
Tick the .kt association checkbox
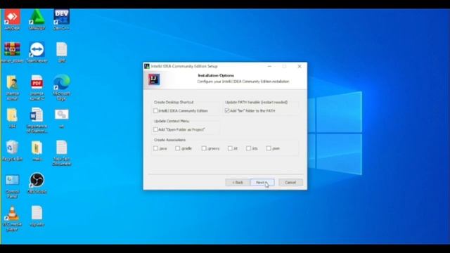click(x=230, y=148)
